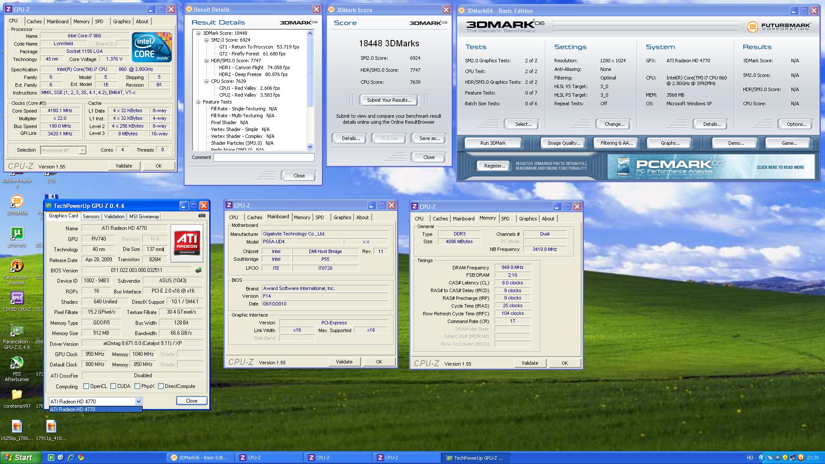This screenshot has width=825, height=464.
Task: Open the Validation tab in GPU-Z
Action: [x=114, y=217]
